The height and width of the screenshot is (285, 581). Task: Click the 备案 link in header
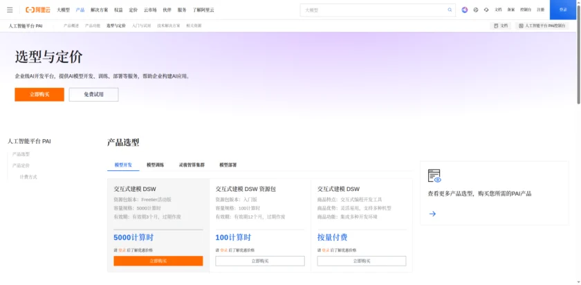coord(511,10)
